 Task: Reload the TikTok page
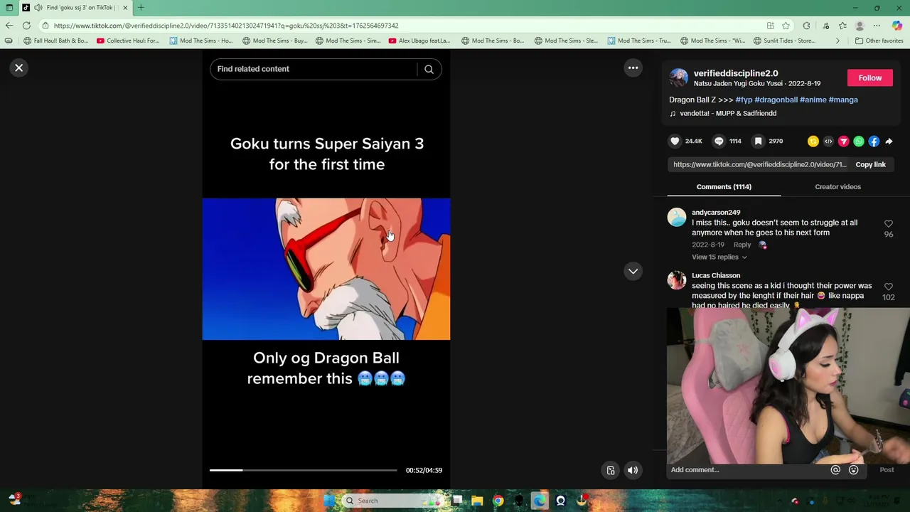click(26, 26)
